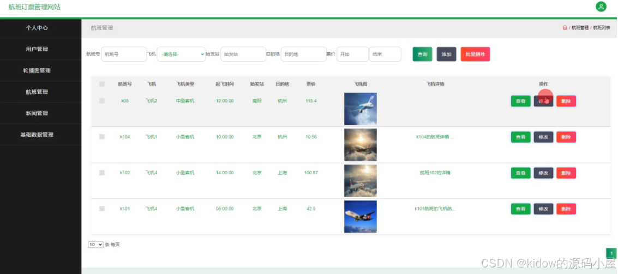Image resolution: width=618 pixels, height=274 pixels.
Task: Expand the rows-per-page dropdown showing 10
Action: click(95, 245)
